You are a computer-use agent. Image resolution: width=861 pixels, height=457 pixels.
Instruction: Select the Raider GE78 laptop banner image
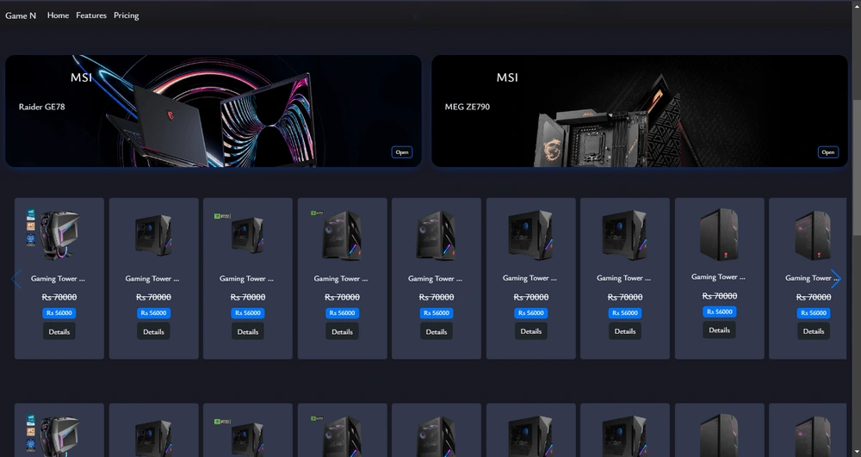(214, 111)
